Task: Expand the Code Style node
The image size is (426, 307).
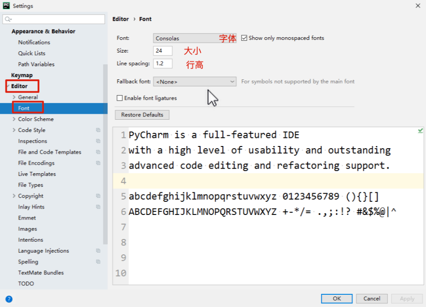Action: tap(14, 130)
